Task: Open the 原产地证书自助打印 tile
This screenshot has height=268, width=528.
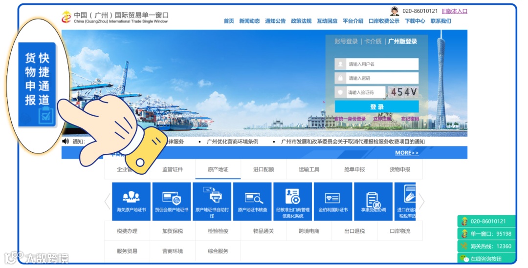Action: point(212,202)
